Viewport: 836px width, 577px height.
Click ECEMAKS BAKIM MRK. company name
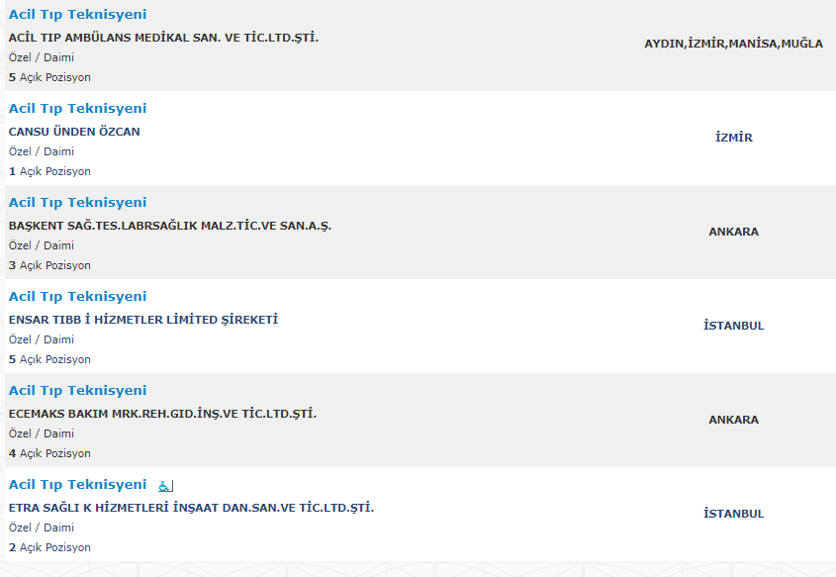pyautogui.click(x=162, y=414)
